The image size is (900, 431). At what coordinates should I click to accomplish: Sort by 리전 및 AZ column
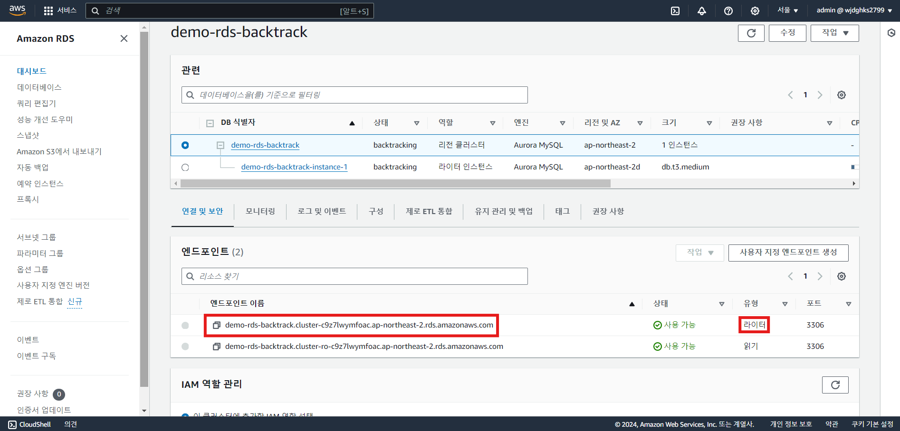pos(640,123)
